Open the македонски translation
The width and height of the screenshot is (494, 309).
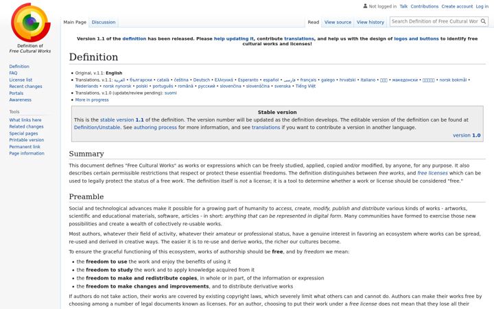(405, 80)
